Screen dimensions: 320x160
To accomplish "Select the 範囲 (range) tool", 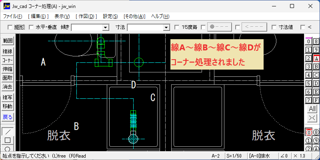I will [x=8, y=41].
